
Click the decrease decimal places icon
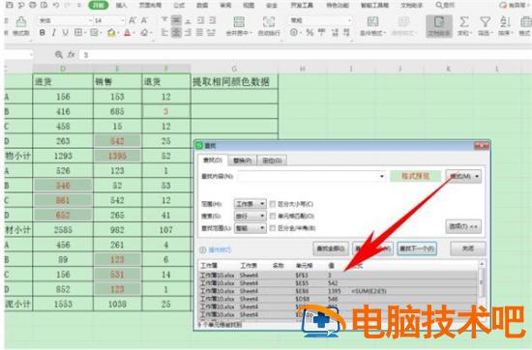346,33
